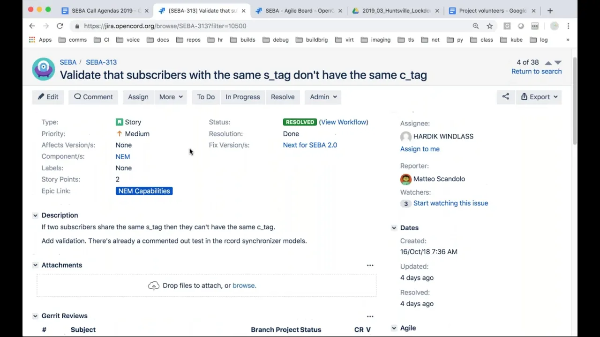Collapse the Gerrit Reviews section
The image size is (600, 337).
click(x=35, y=316)
